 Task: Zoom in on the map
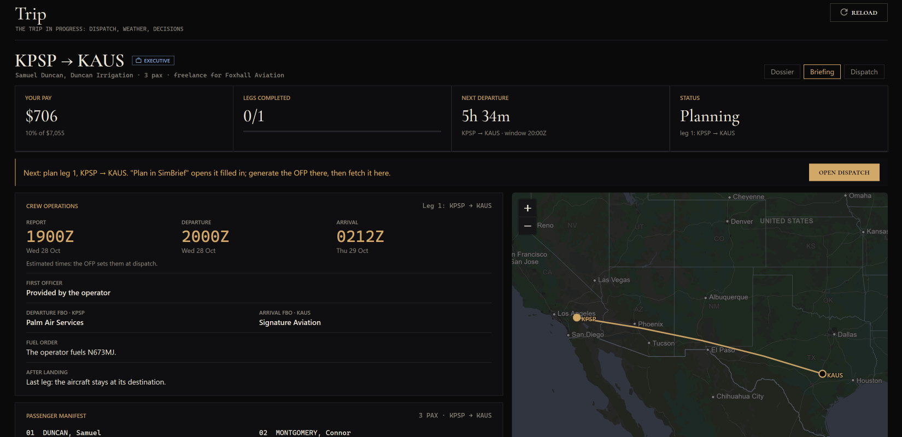[x=528, y=208]
